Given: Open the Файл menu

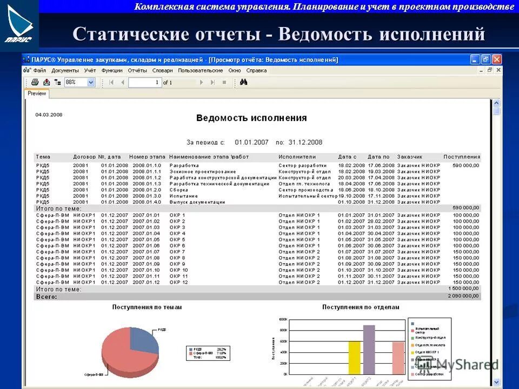Looking at the screenshot, I should (39, 70).
